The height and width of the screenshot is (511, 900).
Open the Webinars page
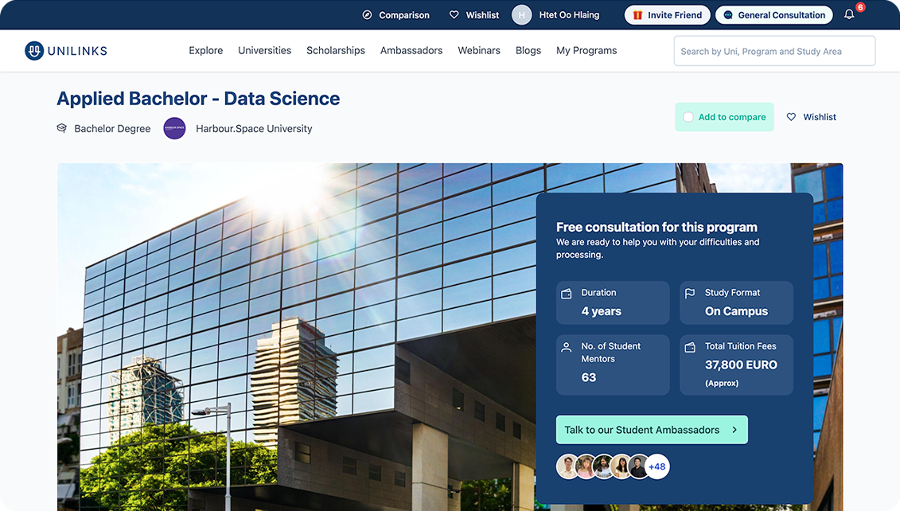pyautogui.click(x=479, y=50)
